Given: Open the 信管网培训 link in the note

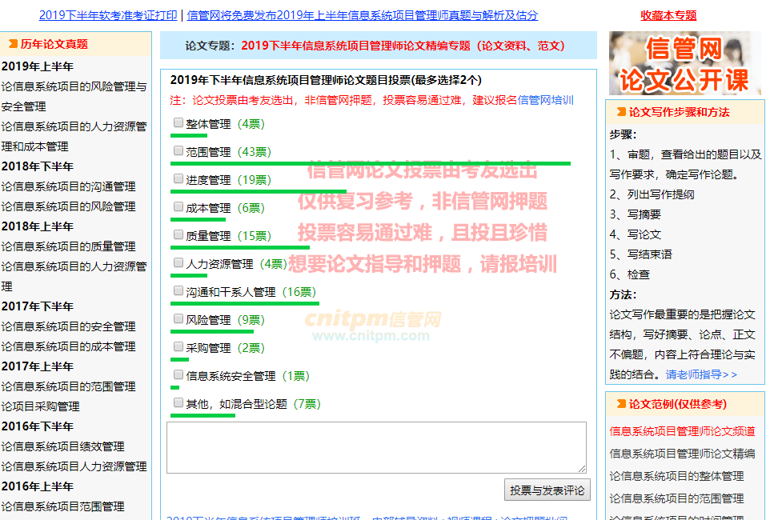Looking at the screenshot, I should tap(545, 100).
